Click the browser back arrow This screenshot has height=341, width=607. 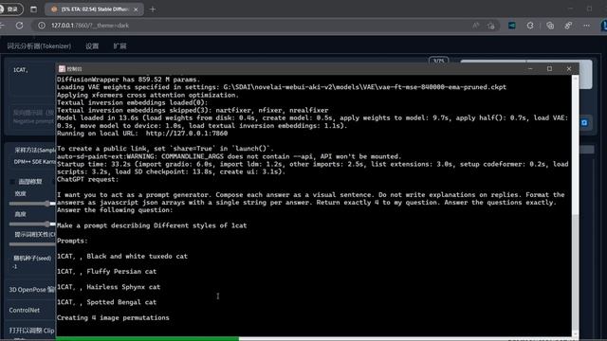pos(2,26)
